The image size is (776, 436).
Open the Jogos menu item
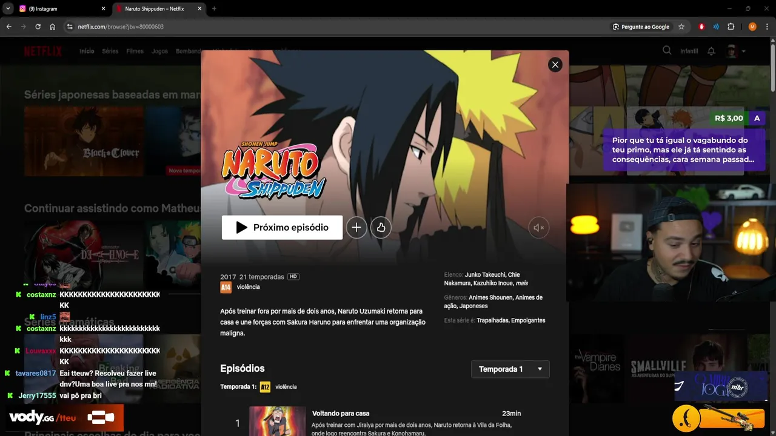tap(159, 51)
